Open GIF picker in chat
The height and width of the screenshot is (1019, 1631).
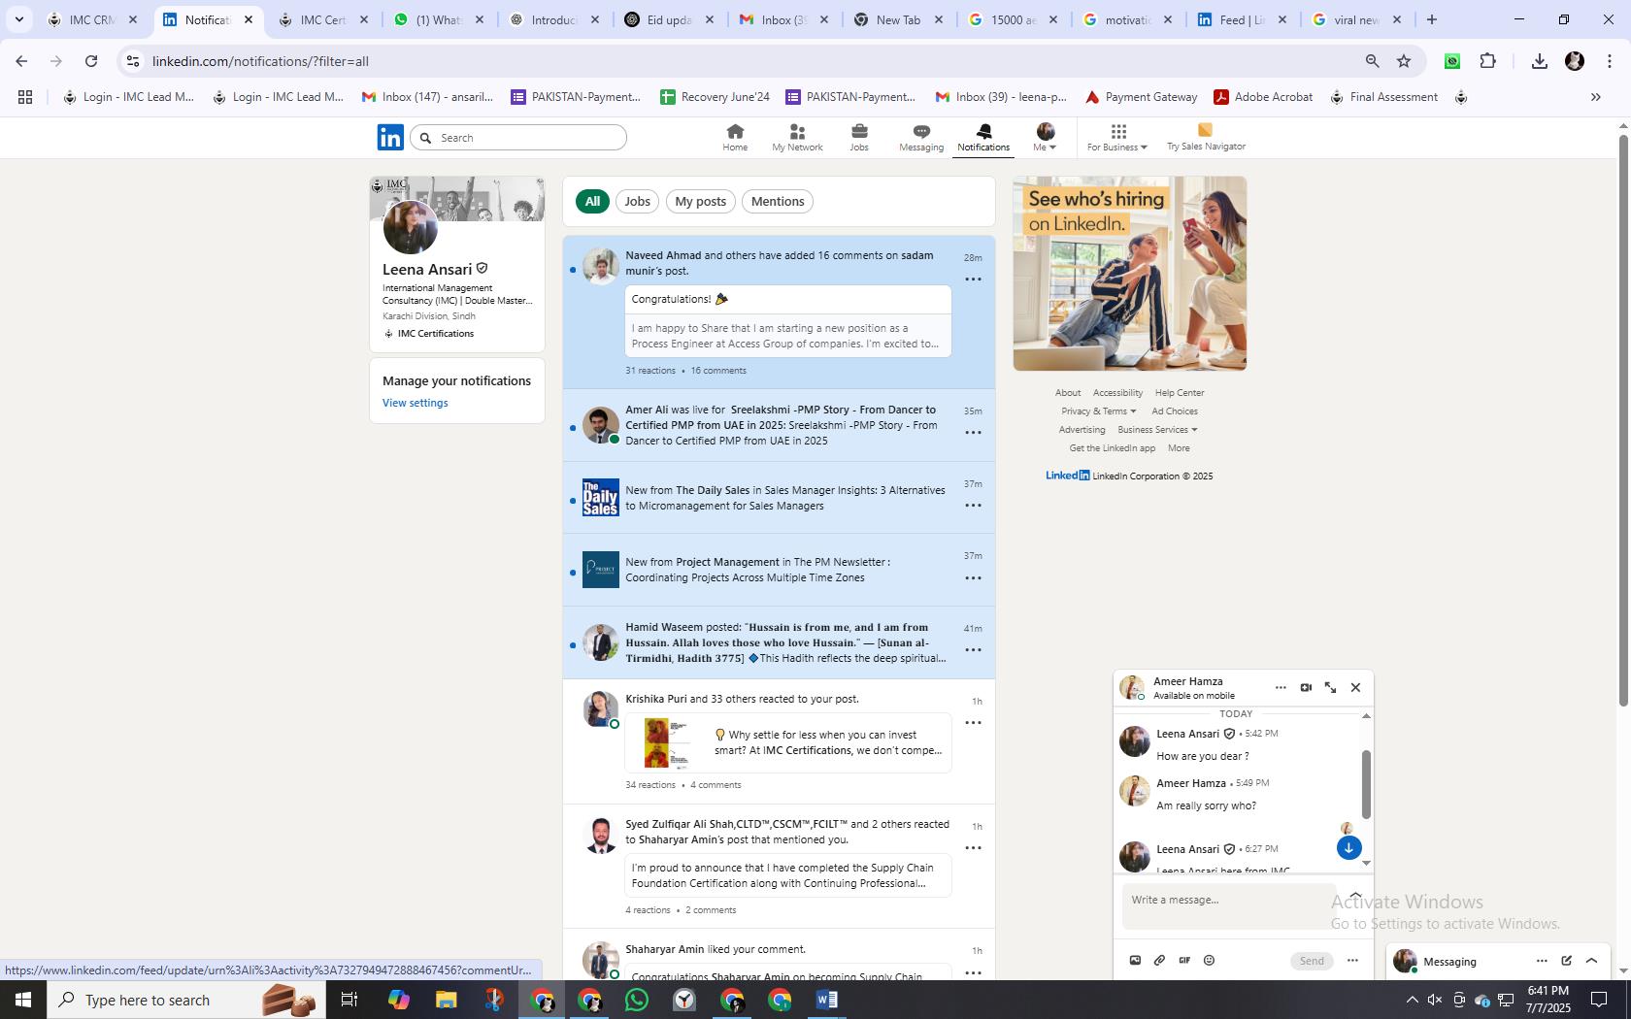tap(1184, 960)
